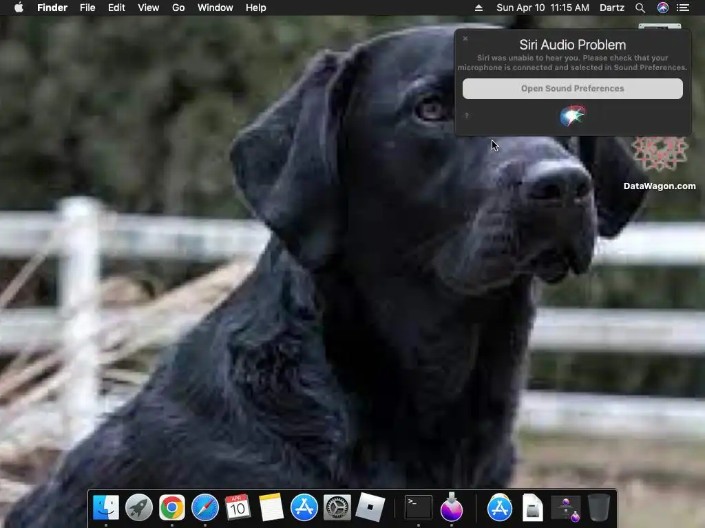Open System Preferences gear in Dock
This screenshot has height=528, width=705.
tap(337, 507)
